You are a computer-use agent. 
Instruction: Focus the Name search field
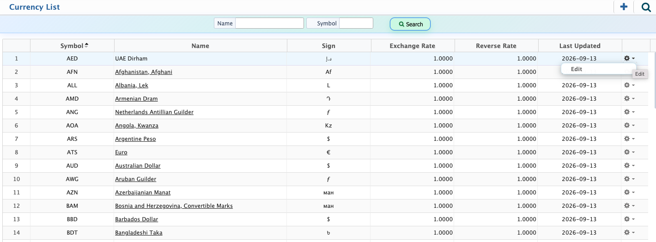(x=269, y=23)
